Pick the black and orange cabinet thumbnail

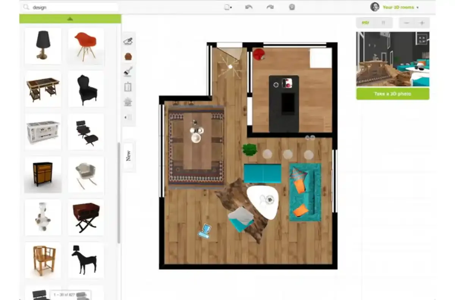point(43,175)
